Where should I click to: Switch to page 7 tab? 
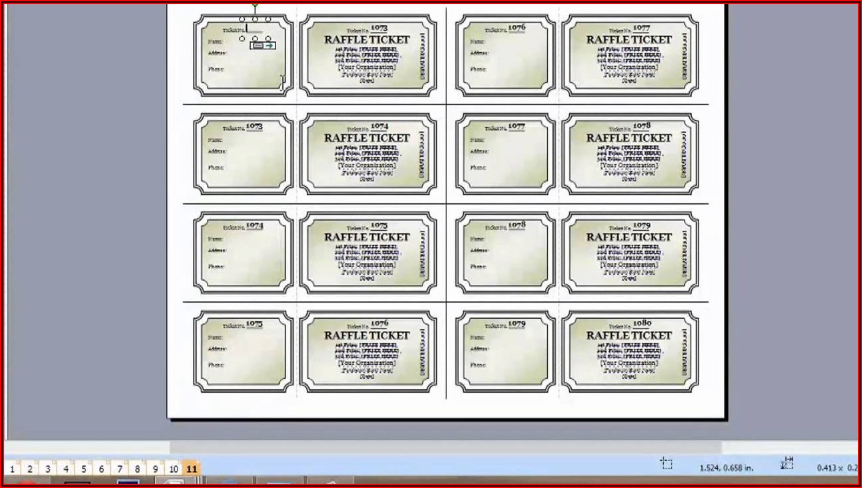coord(119,469)
